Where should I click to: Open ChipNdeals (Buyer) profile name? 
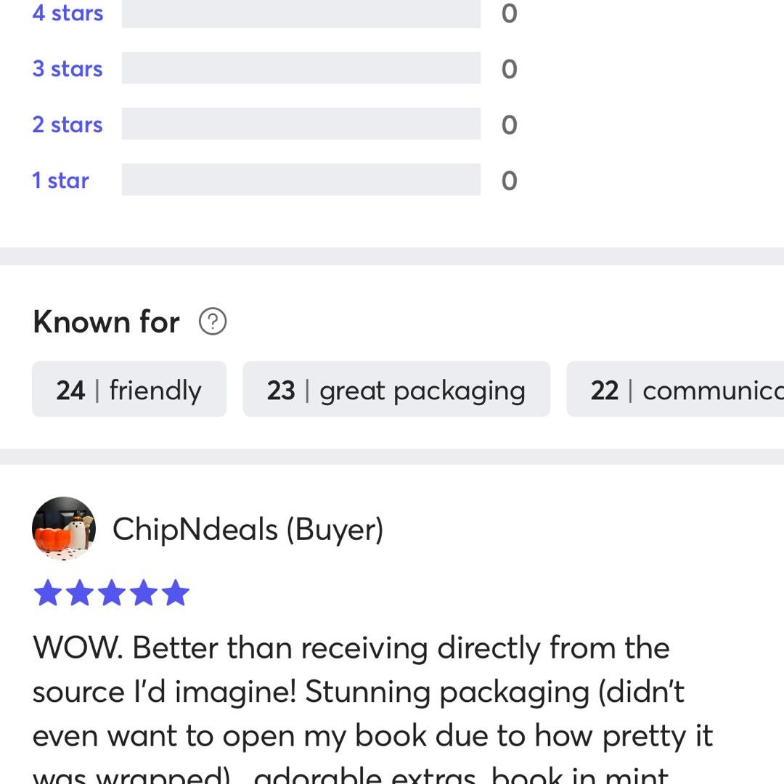(248, 529)
